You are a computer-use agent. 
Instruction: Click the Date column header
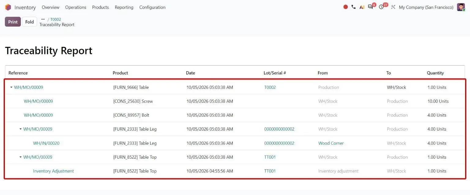190,73
